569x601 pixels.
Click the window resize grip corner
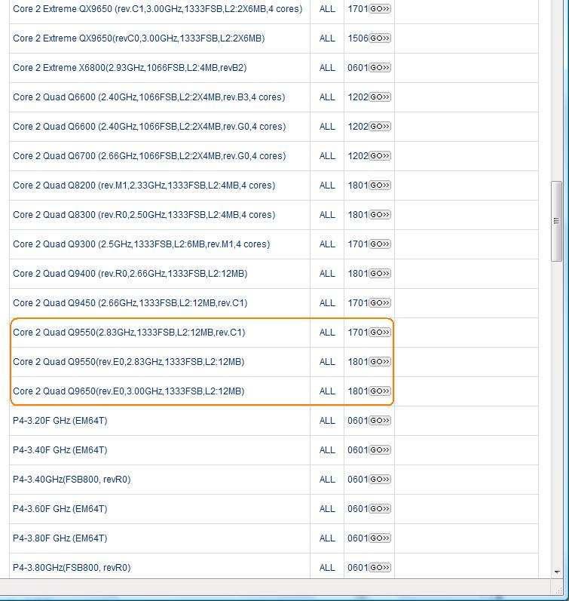(x=558, y=590)
